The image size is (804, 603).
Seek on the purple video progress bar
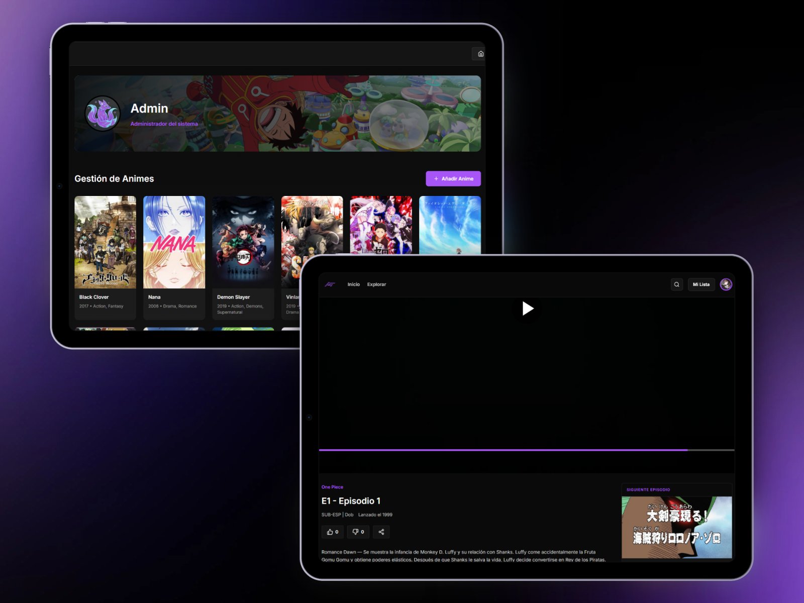point(527,450)
